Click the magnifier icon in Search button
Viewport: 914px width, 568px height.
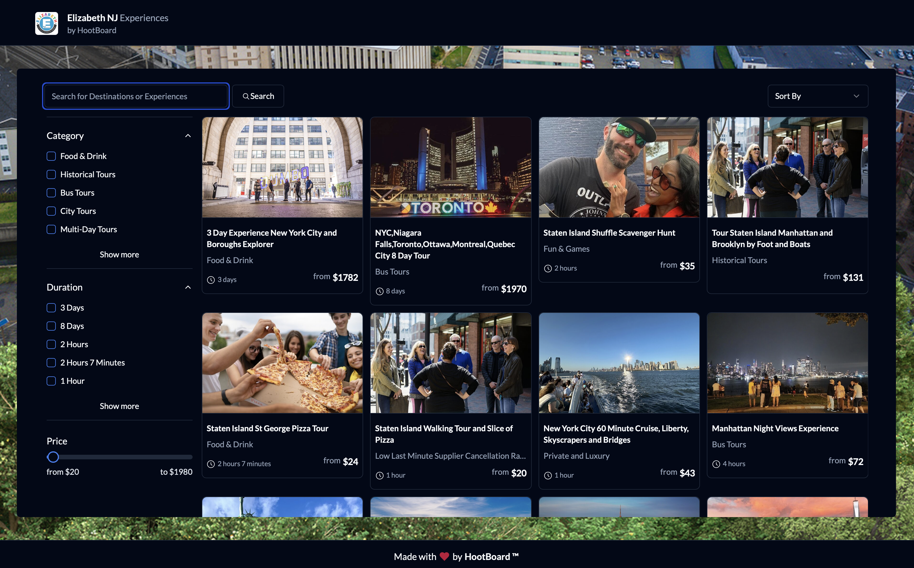(246, 97)
